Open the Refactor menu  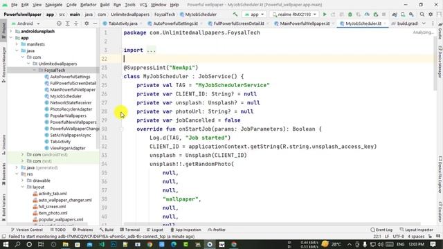[x=88, y=5]
